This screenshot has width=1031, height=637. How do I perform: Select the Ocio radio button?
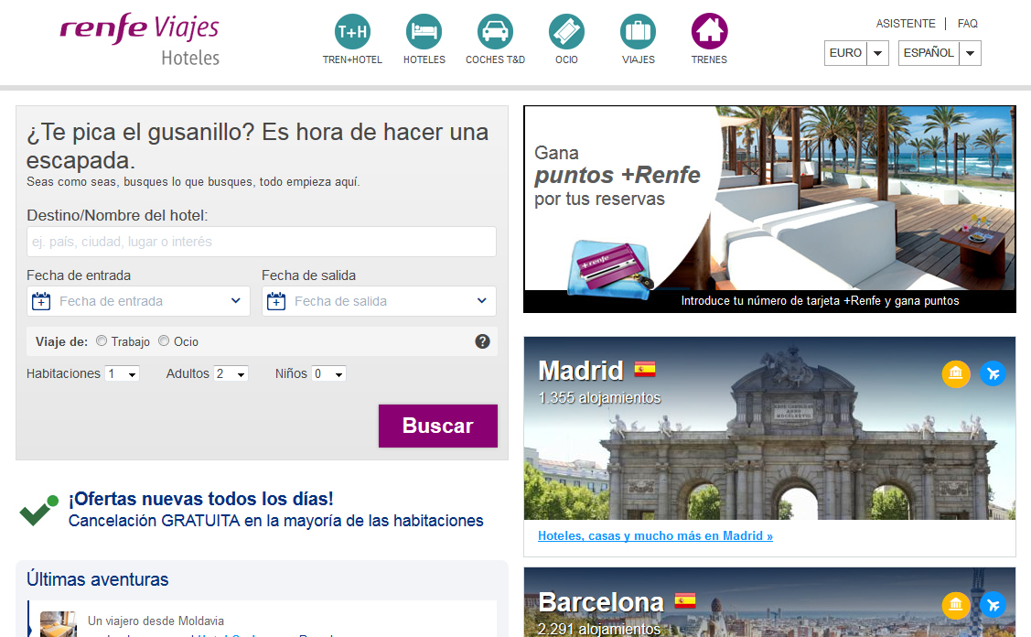coord(164,341)
